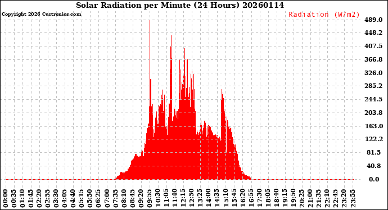388x210 pixels.
Task: Click the 08:10 time axis label
Action: coord(124,198)
